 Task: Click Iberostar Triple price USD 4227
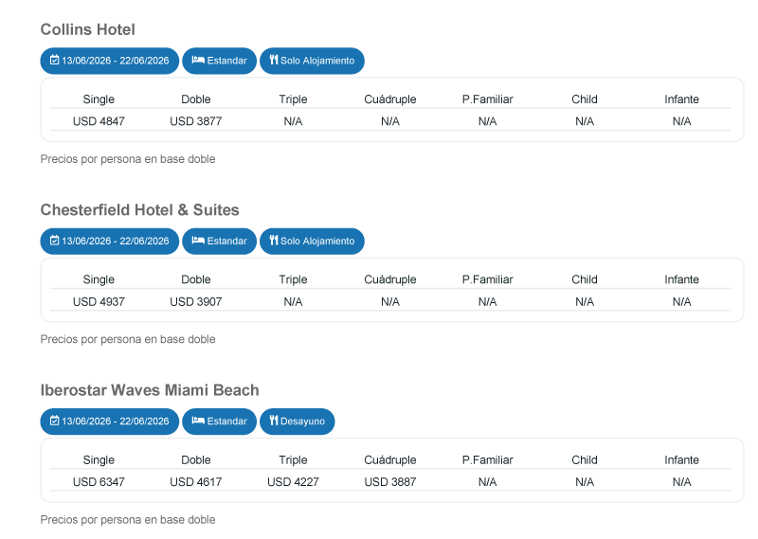point(293,482)
